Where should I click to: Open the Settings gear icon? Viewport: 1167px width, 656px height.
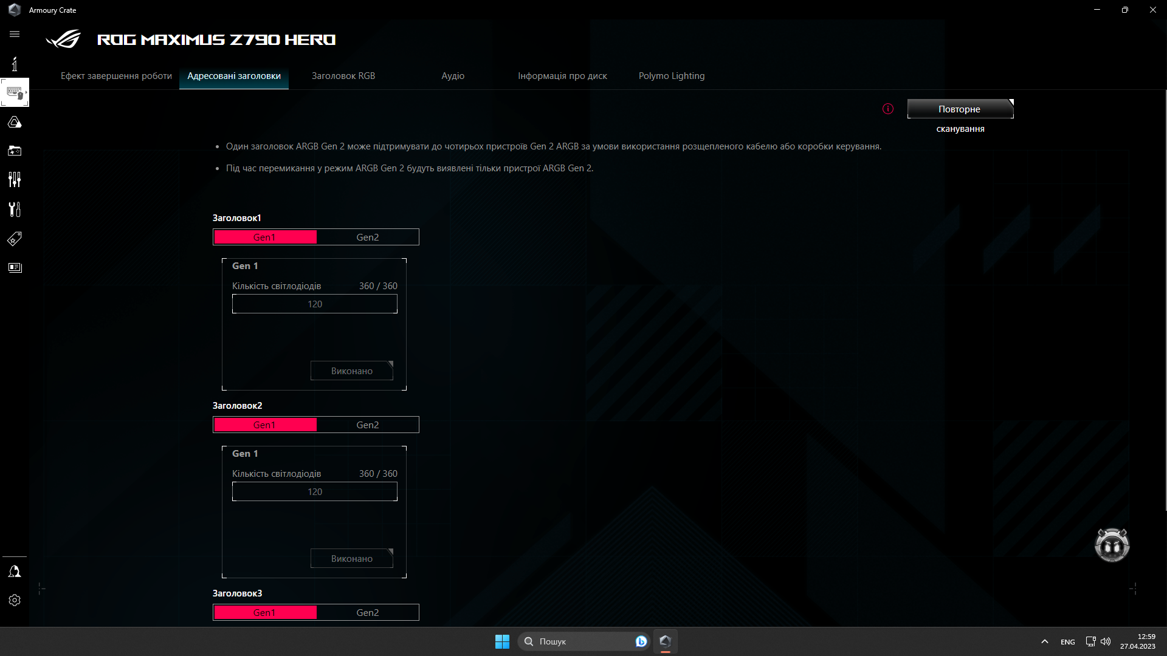pos(15,600)
